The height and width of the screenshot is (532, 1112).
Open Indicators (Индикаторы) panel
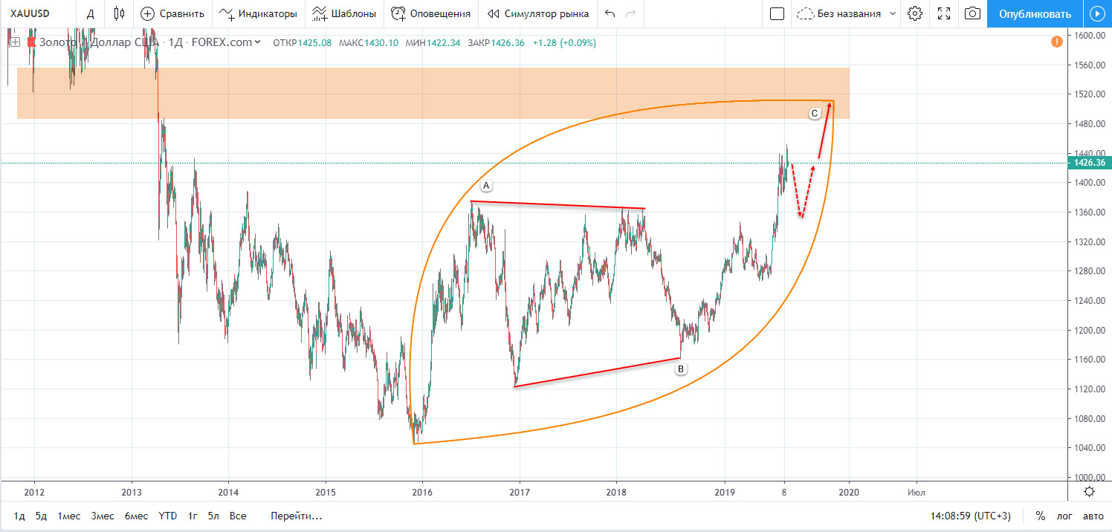257,13
